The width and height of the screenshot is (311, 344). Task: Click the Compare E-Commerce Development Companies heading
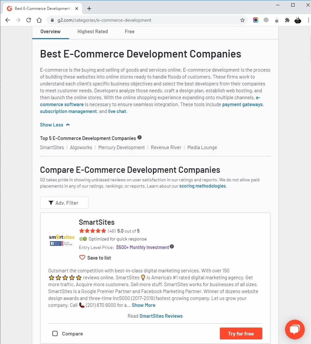click(x=130, y=170)
